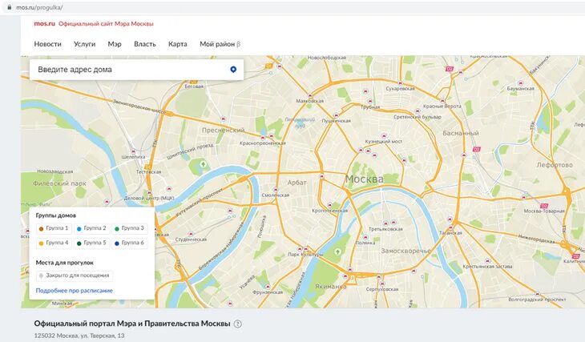Click the D2 Калитники station badge

(576, 256)
